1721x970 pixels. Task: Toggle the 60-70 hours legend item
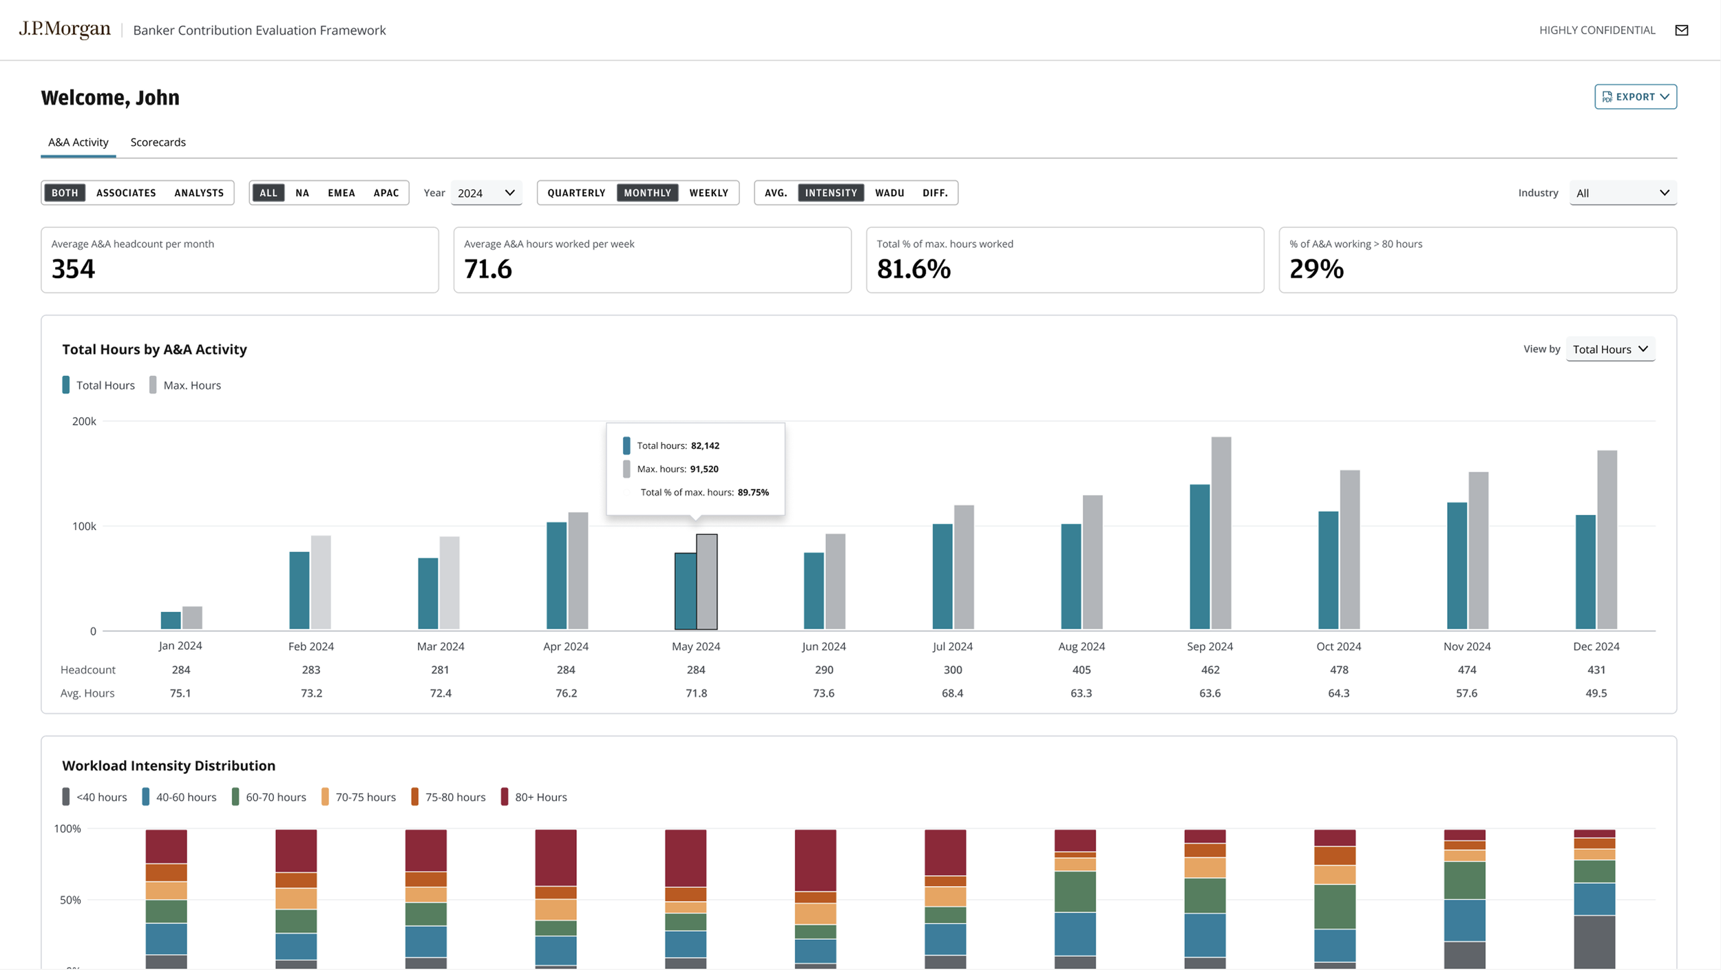(x=269, y=797)
